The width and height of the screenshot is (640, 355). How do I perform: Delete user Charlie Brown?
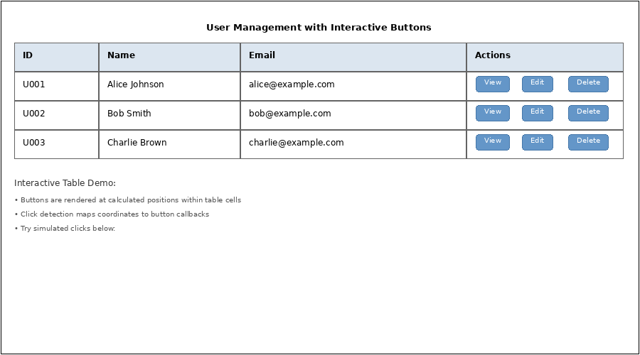pos(588,142)
